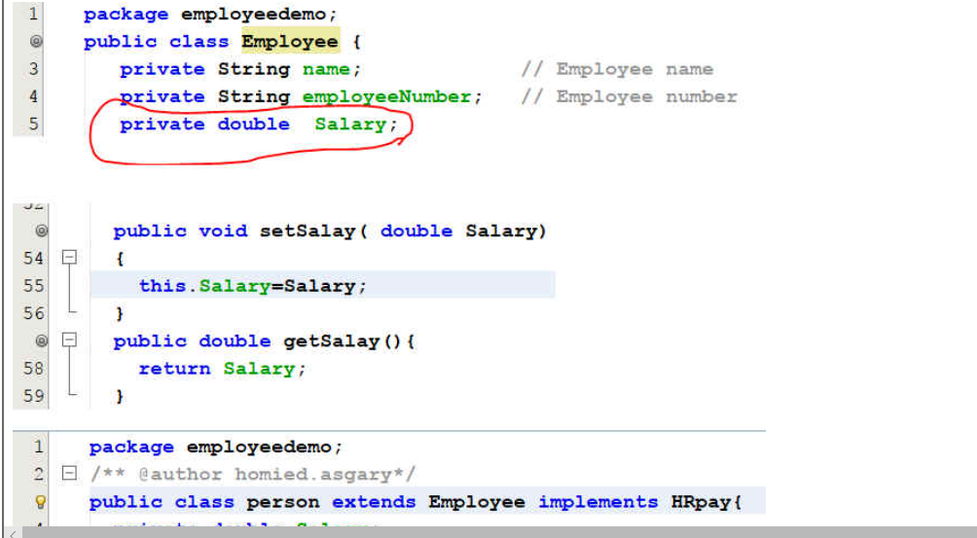Click the 'setSalay' method name
The height and width of the screenshot is (538, 977).
coord(308,231)
